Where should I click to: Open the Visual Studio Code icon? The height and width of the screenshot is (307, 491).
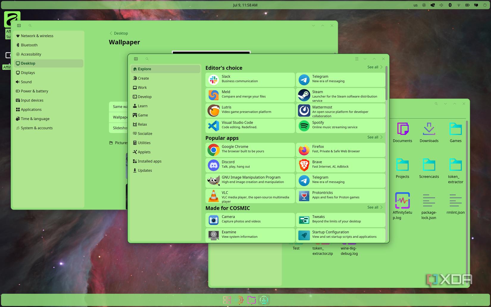(x=213, y=126)
